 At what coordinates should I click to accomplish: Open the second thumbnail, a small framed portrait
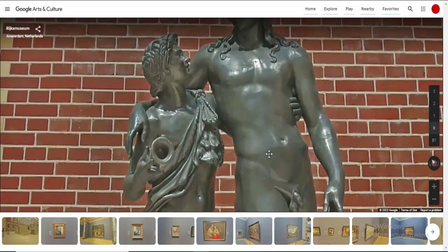point(59,231)
